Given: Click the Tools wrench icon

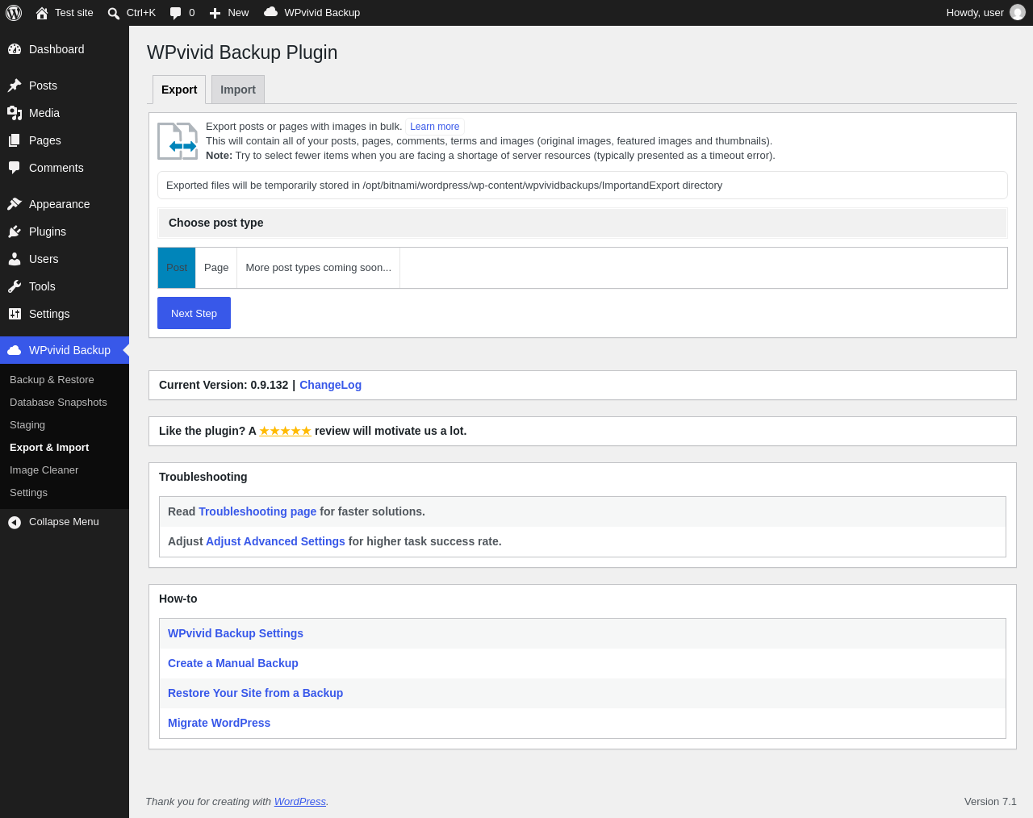Looking at the screenshot, I should 15,286.
